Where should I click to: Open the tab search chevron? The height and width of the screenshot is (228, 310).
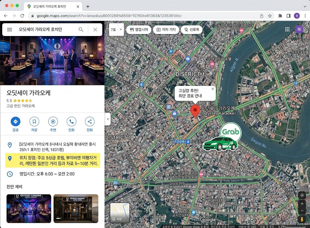305,6
